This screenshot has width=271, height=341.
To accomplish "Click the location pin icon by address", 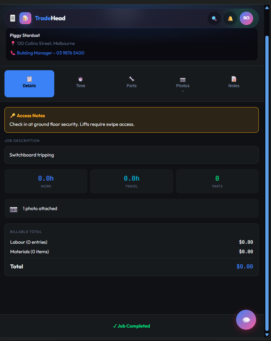I will click(13, 43).
